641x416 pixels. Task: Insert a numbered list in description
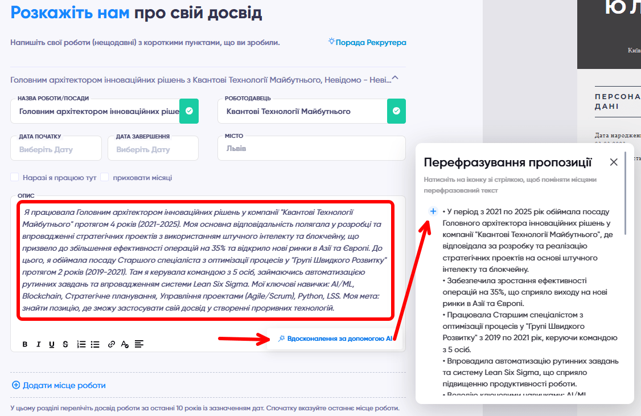coord(81,344)
